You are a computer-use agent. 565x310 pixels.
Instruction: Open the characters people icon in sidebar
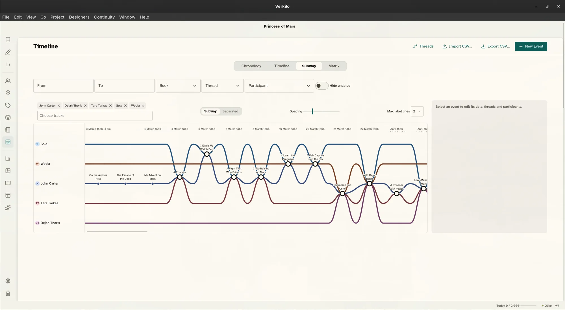pos(8,81)
